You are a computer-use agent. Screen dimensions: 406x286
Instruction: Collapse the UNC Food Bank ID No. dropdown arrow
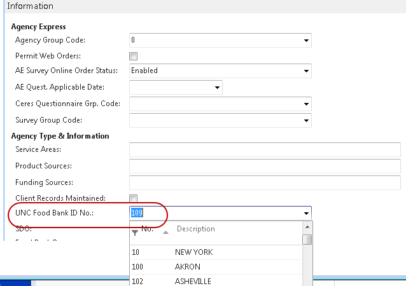[x=306, y=214]
